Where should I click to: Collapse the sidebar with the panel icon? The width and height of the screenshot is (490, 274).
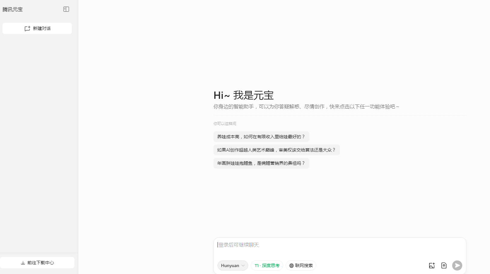(66, 9)
